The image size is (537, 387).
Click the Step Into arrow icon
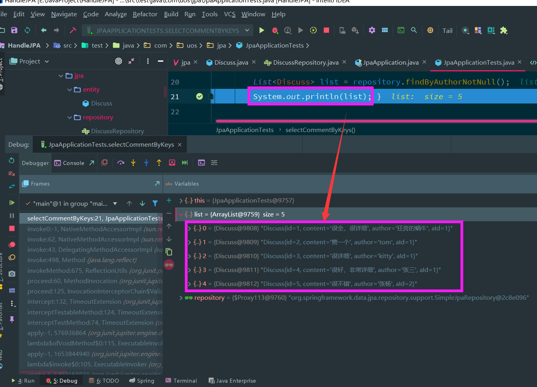coord(133,163)
